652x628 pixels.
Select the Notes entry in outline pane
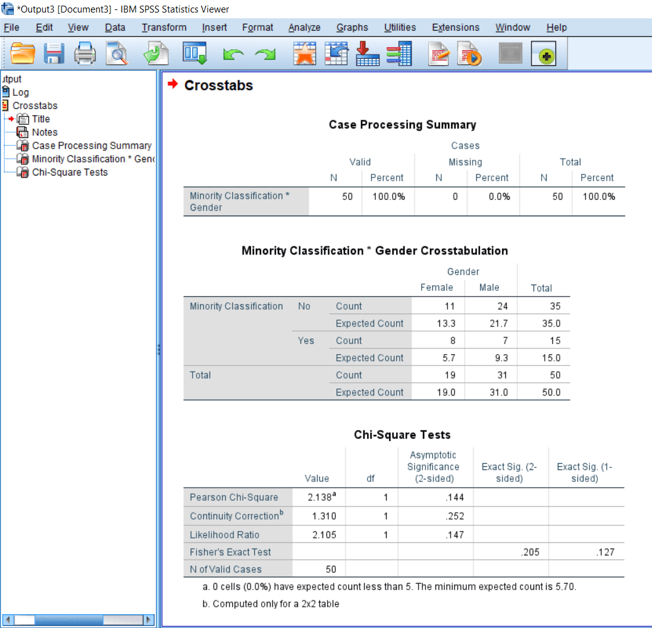(44, 132)
